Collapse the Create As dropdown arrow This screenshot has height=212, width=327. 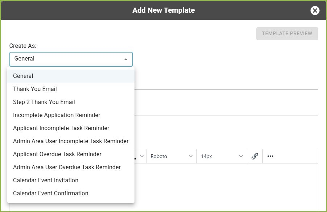click(125, 59)
